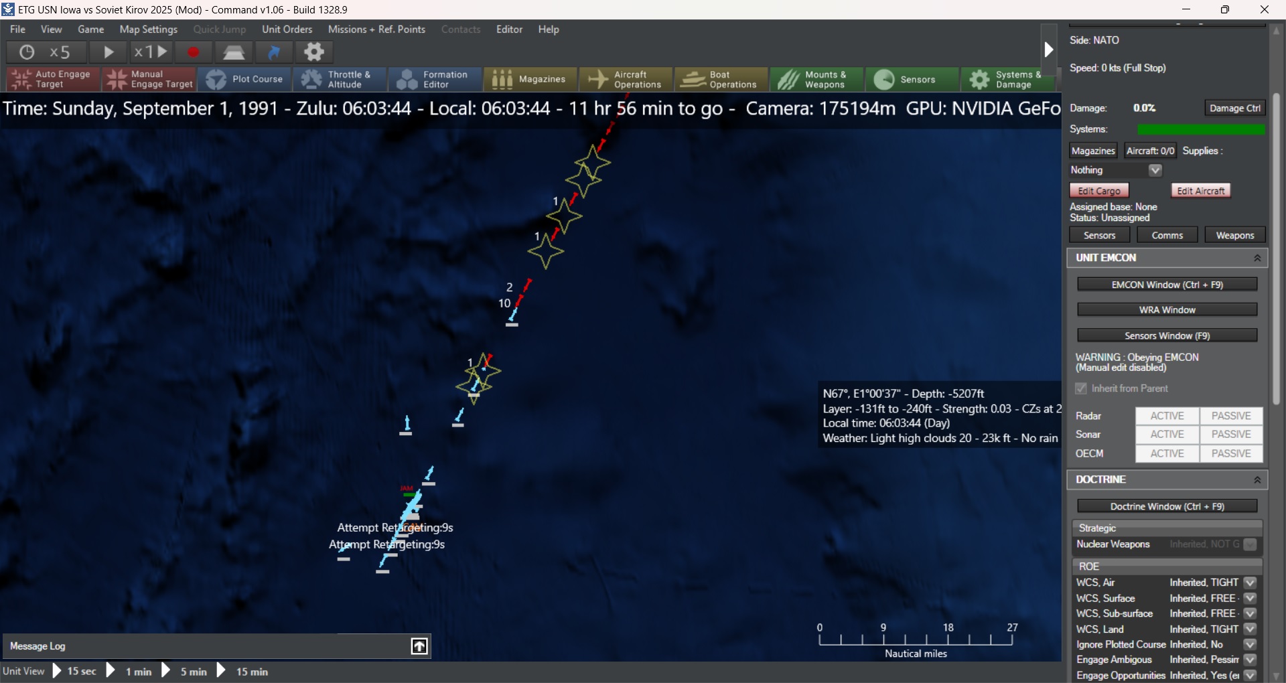Click the green Systems status bar
This screenshot has height=683, width=1286.
[1201, 129]
